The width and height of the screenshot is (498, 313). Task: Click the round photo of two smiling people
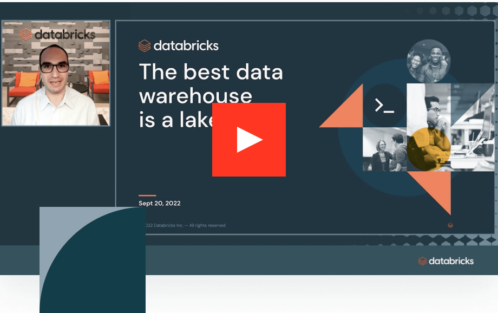click(429, 61)
